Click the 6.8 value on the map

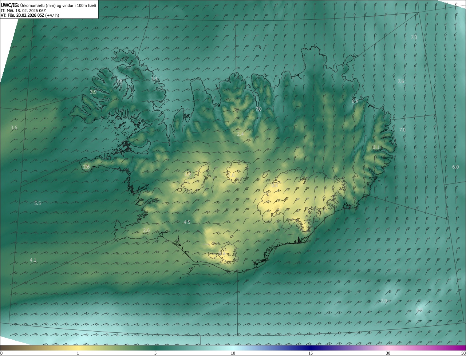[x=355, y=102]
